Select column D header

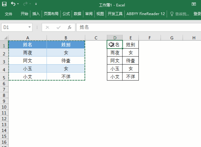click(x=115, y=38)
